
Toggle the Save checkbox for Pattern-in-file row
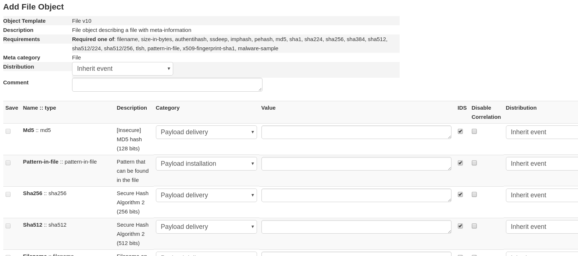(x=8, y=163)
